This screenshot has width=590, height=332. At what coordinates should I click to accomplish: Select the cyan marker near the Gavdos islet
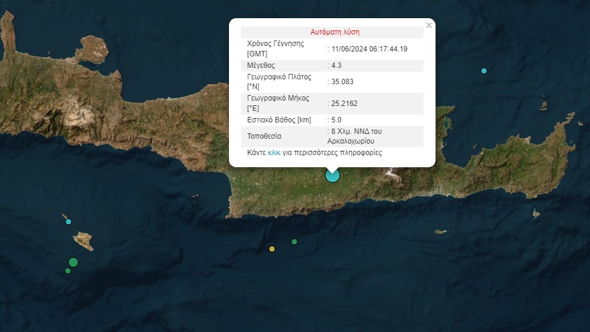click(x=68, y=222)
